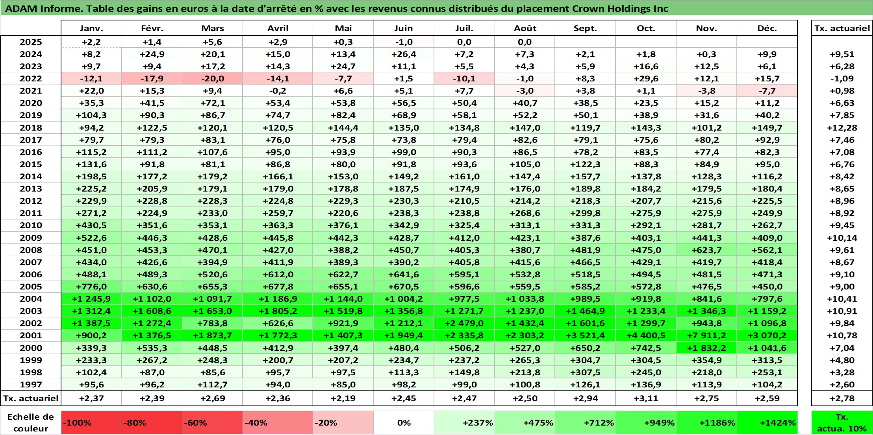Click the +299,8 cell in the 2011 row
Screen dimensions: 873x435
click(x=585, y=213)
